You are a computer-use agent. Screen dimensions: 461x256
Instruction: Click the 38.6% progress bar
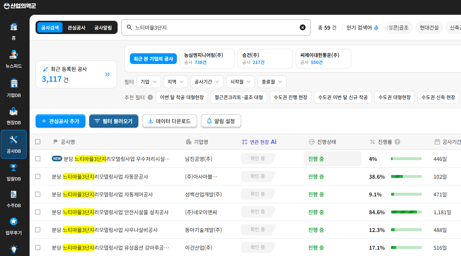tap(406, 176)
